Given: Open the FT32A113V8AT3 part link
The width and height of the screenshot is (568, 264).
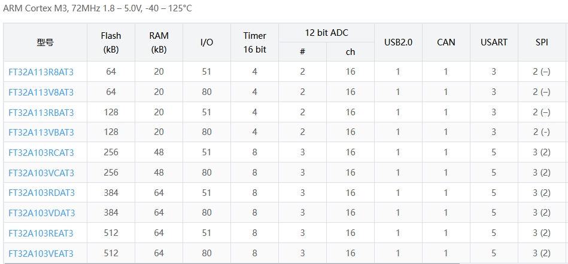Looking at the screenshot, I should tap(41, 92).
